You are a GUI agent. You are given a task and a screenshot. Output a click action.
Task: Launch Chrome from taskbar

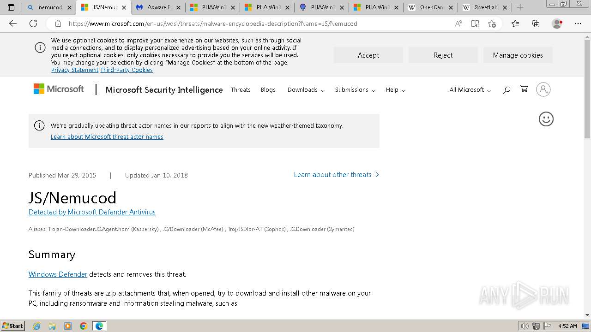coord(83,326)
